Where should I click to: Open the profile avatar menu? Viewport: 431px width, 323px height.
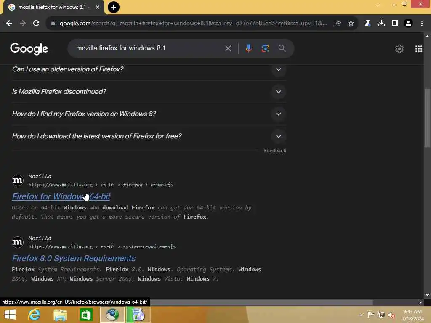[408, 24]
